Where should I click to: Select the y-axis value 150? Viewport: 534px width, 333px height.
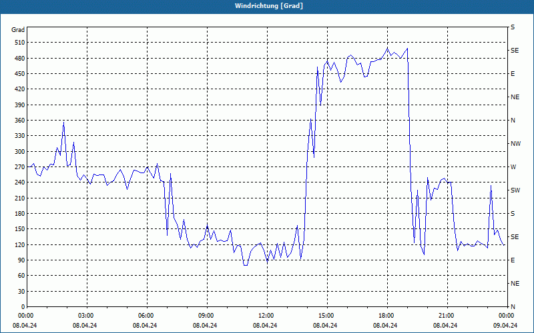20,229
